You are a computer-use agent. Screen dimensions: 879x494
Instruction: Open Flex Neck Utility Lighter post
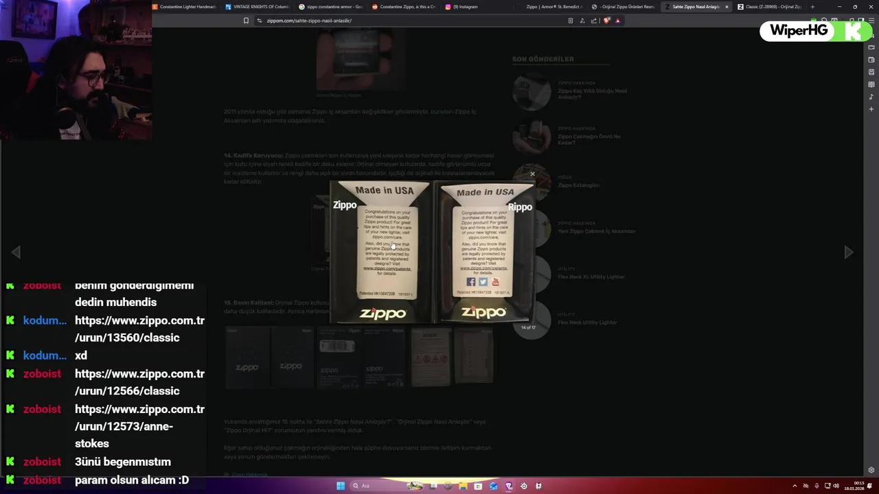[587, 322]
